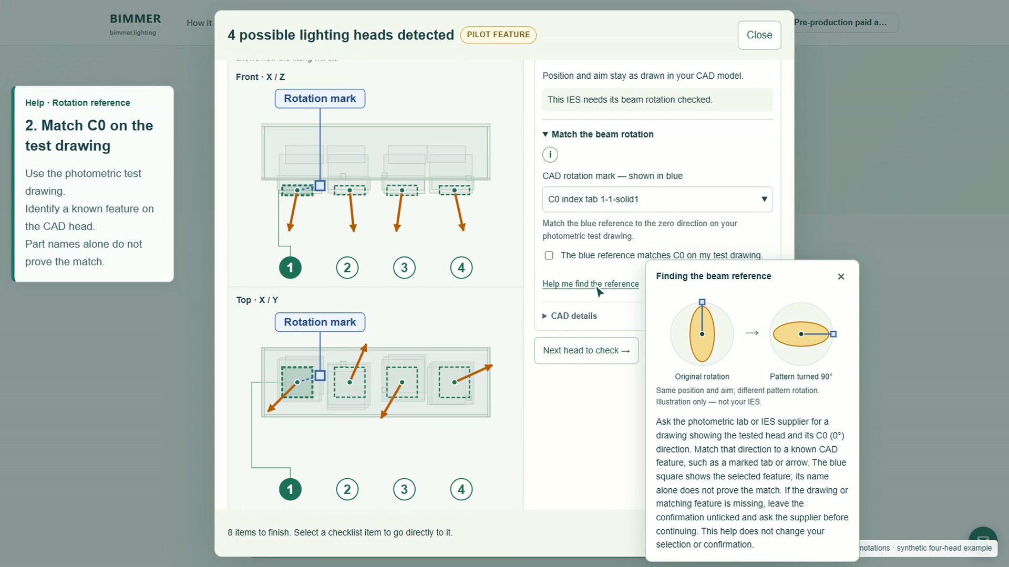Click the head 4 dashed box in Top view
The width and height of the screenshot is (1009, 567).
[x=455, y=382]
